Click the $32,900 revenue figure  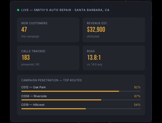pos(96,29)
